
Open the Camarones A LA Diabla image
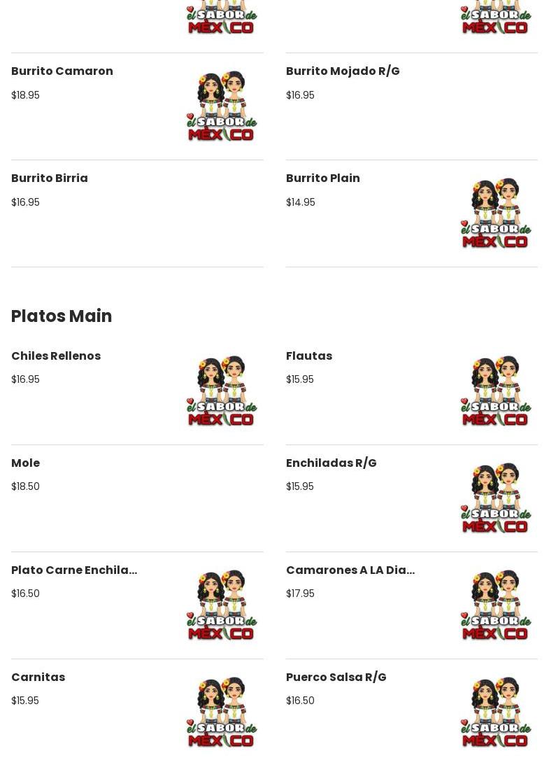click(x=496, y=605)
